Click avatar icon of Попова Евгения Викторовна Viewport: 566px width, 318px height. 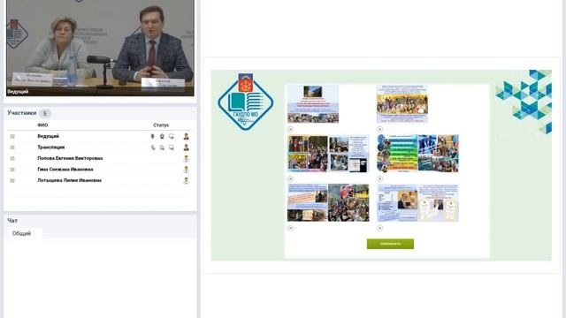(187, 158)
